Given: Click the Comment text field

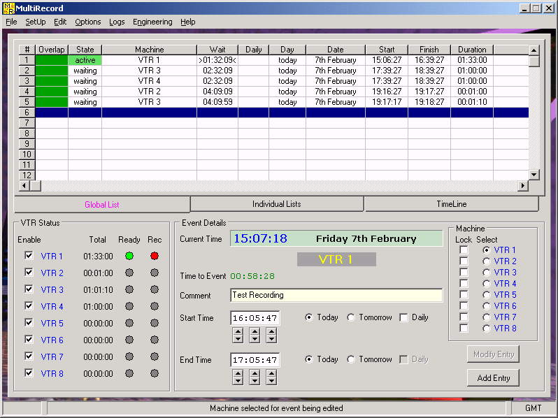Looking at the screenshot, I should (x=336, y=296).
